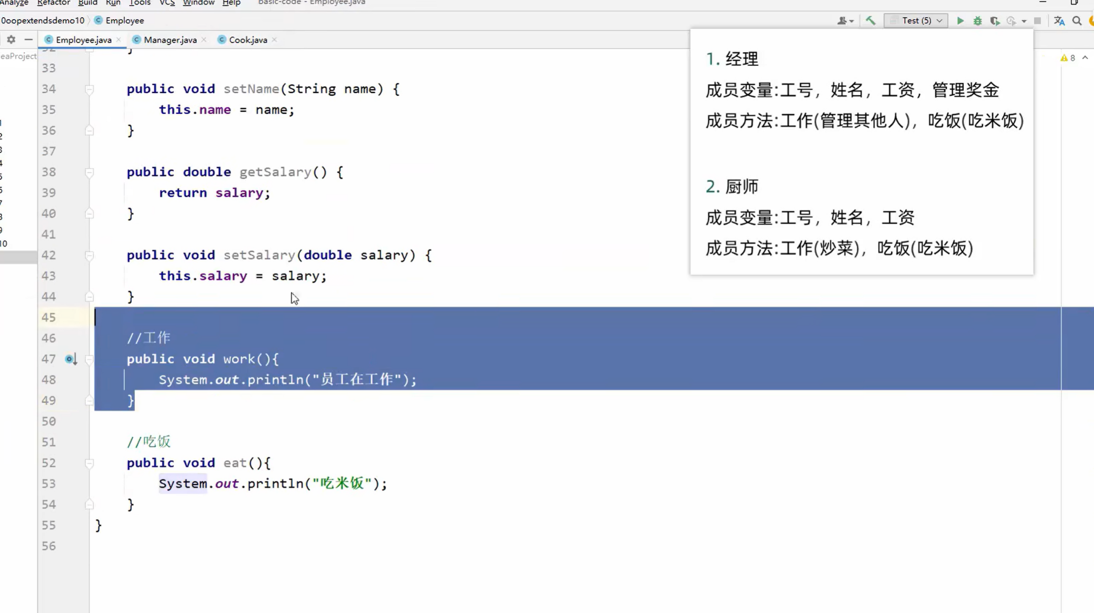Image resolution: width=1094 pixels, height=613 pixels.
Task: Click the Employee breadcrumb link
Action: (x=124, y=20)
